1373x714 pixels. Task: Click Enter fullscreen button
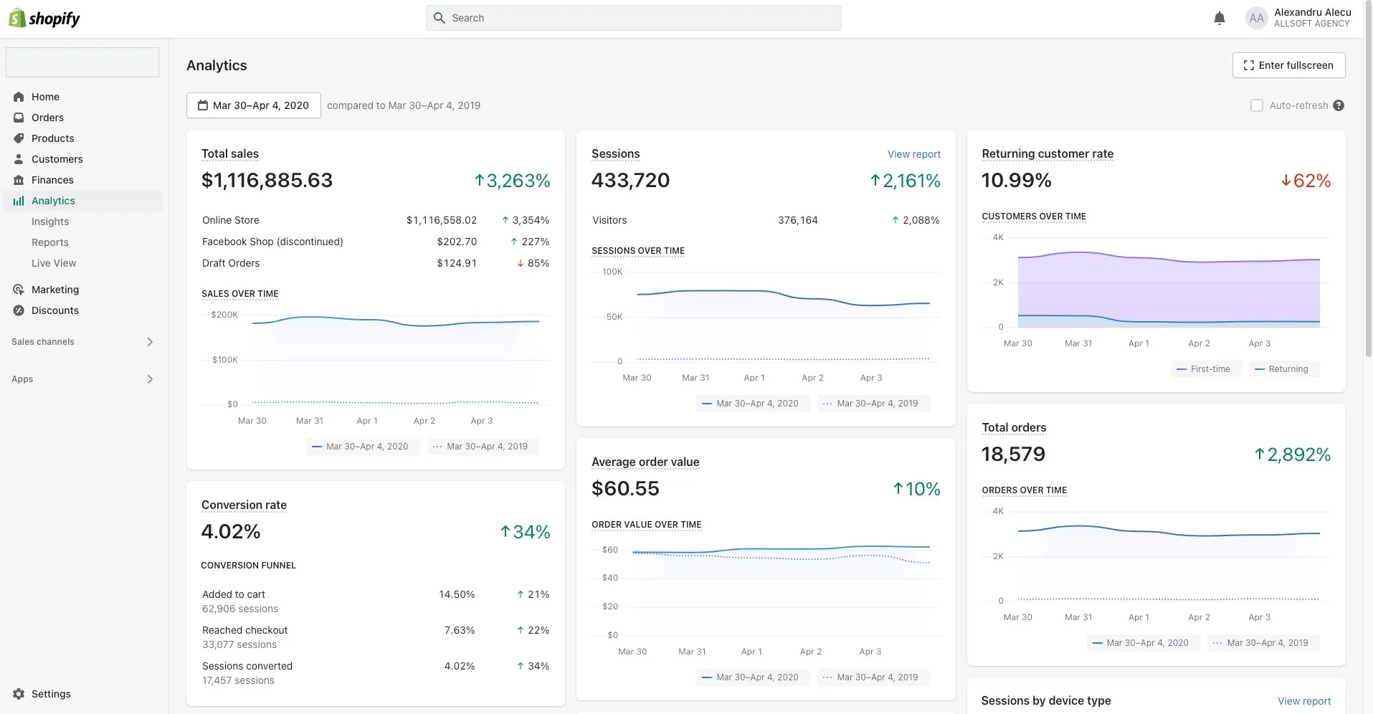click(1288, 65)
